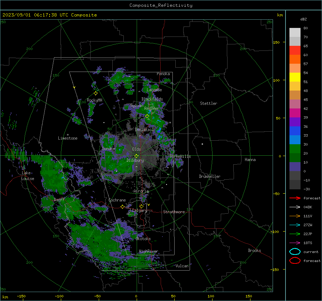Select the Okotoks label
The image size is (322, 301).
tap(143, 239)
